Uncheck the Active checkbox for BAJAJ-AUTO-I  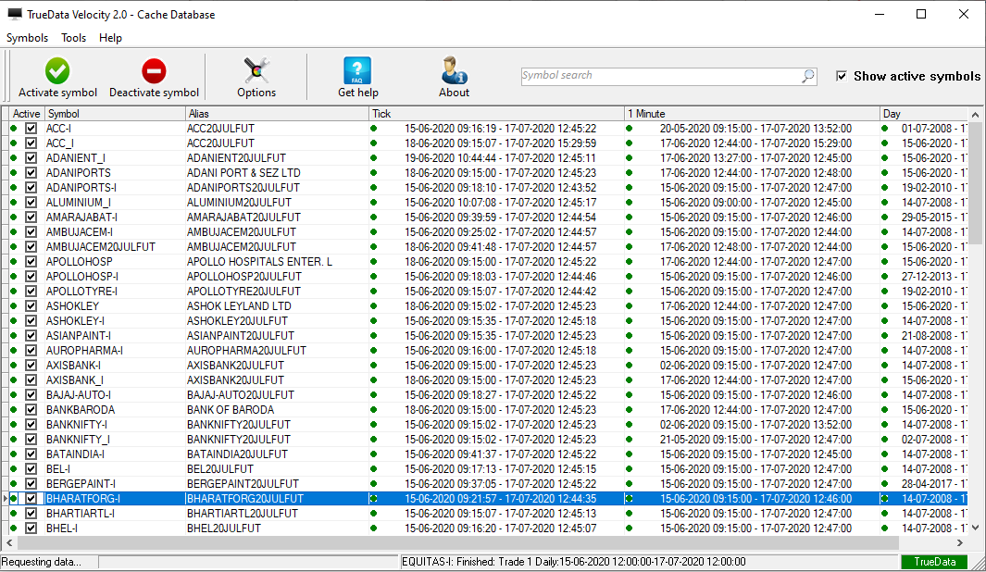[31, 394]
